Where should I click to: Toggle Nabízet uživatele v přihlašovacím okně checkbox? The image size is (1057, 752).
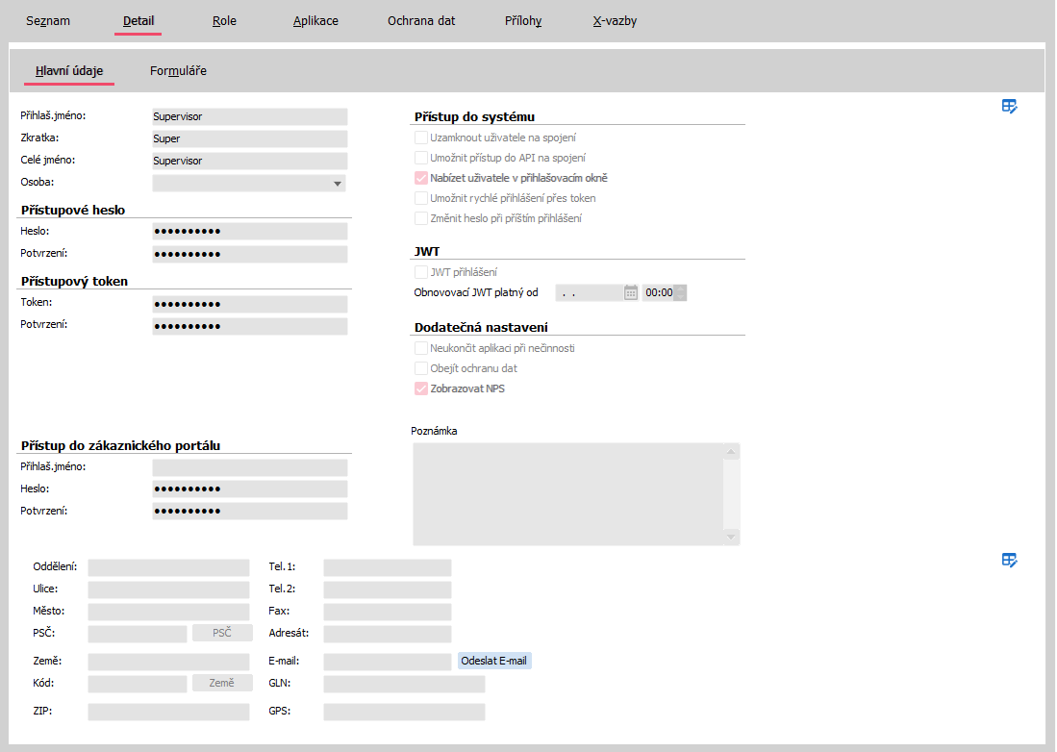pyautogui.click(x=421, y=178)
